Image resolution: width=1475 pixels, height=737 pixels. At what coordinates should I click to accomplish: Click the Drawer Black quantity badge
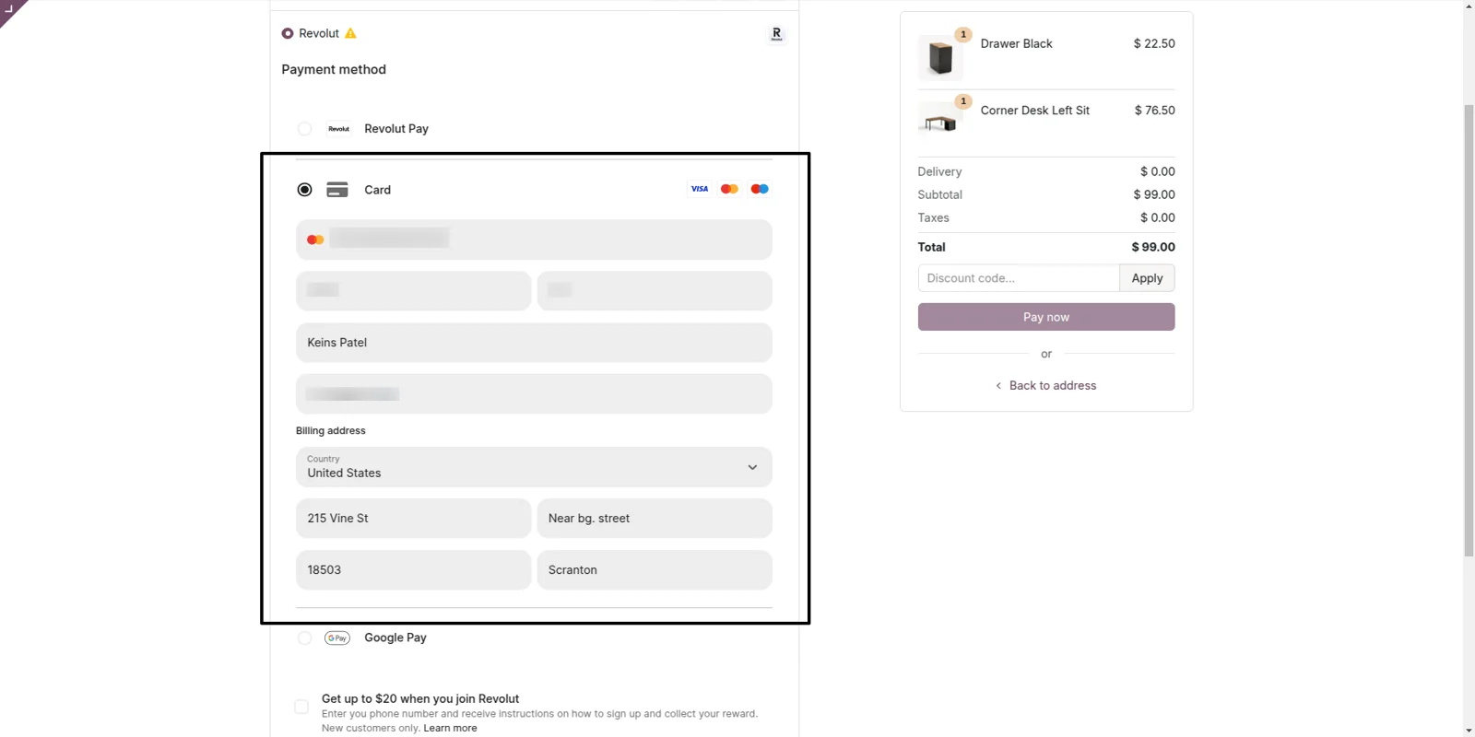pyautogui.click(x=963, y=34)
